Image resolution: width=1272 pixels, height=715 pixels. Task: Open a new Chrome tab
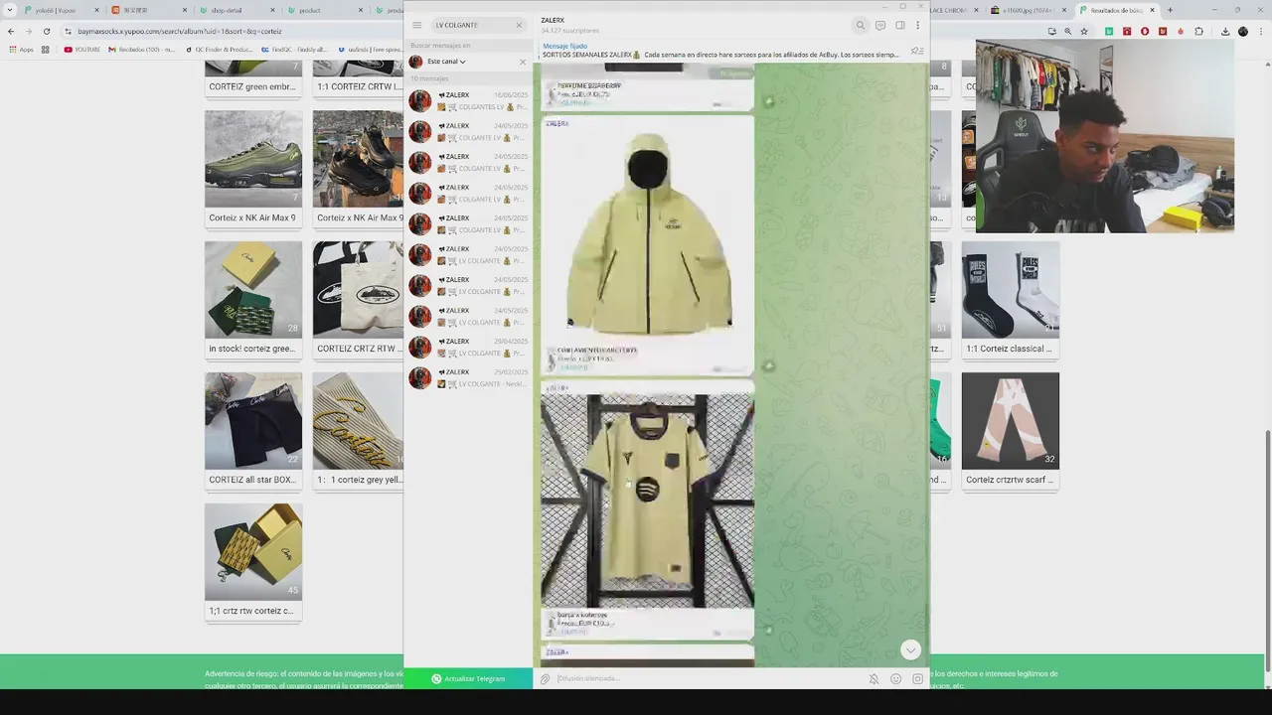(1170, 10)
